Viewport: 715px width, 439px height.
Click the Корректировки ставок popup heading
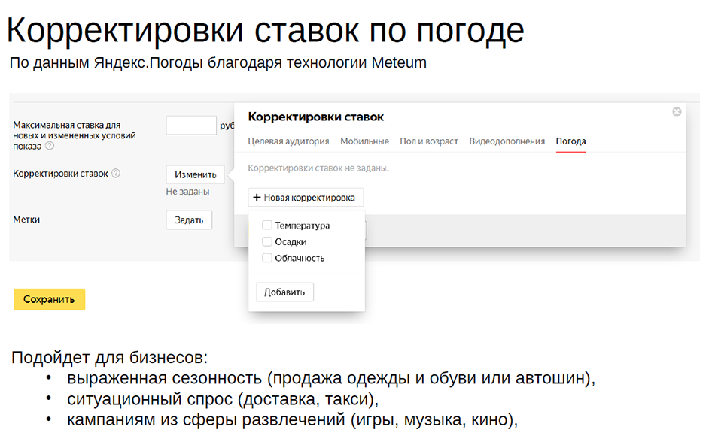click(315, 117)
